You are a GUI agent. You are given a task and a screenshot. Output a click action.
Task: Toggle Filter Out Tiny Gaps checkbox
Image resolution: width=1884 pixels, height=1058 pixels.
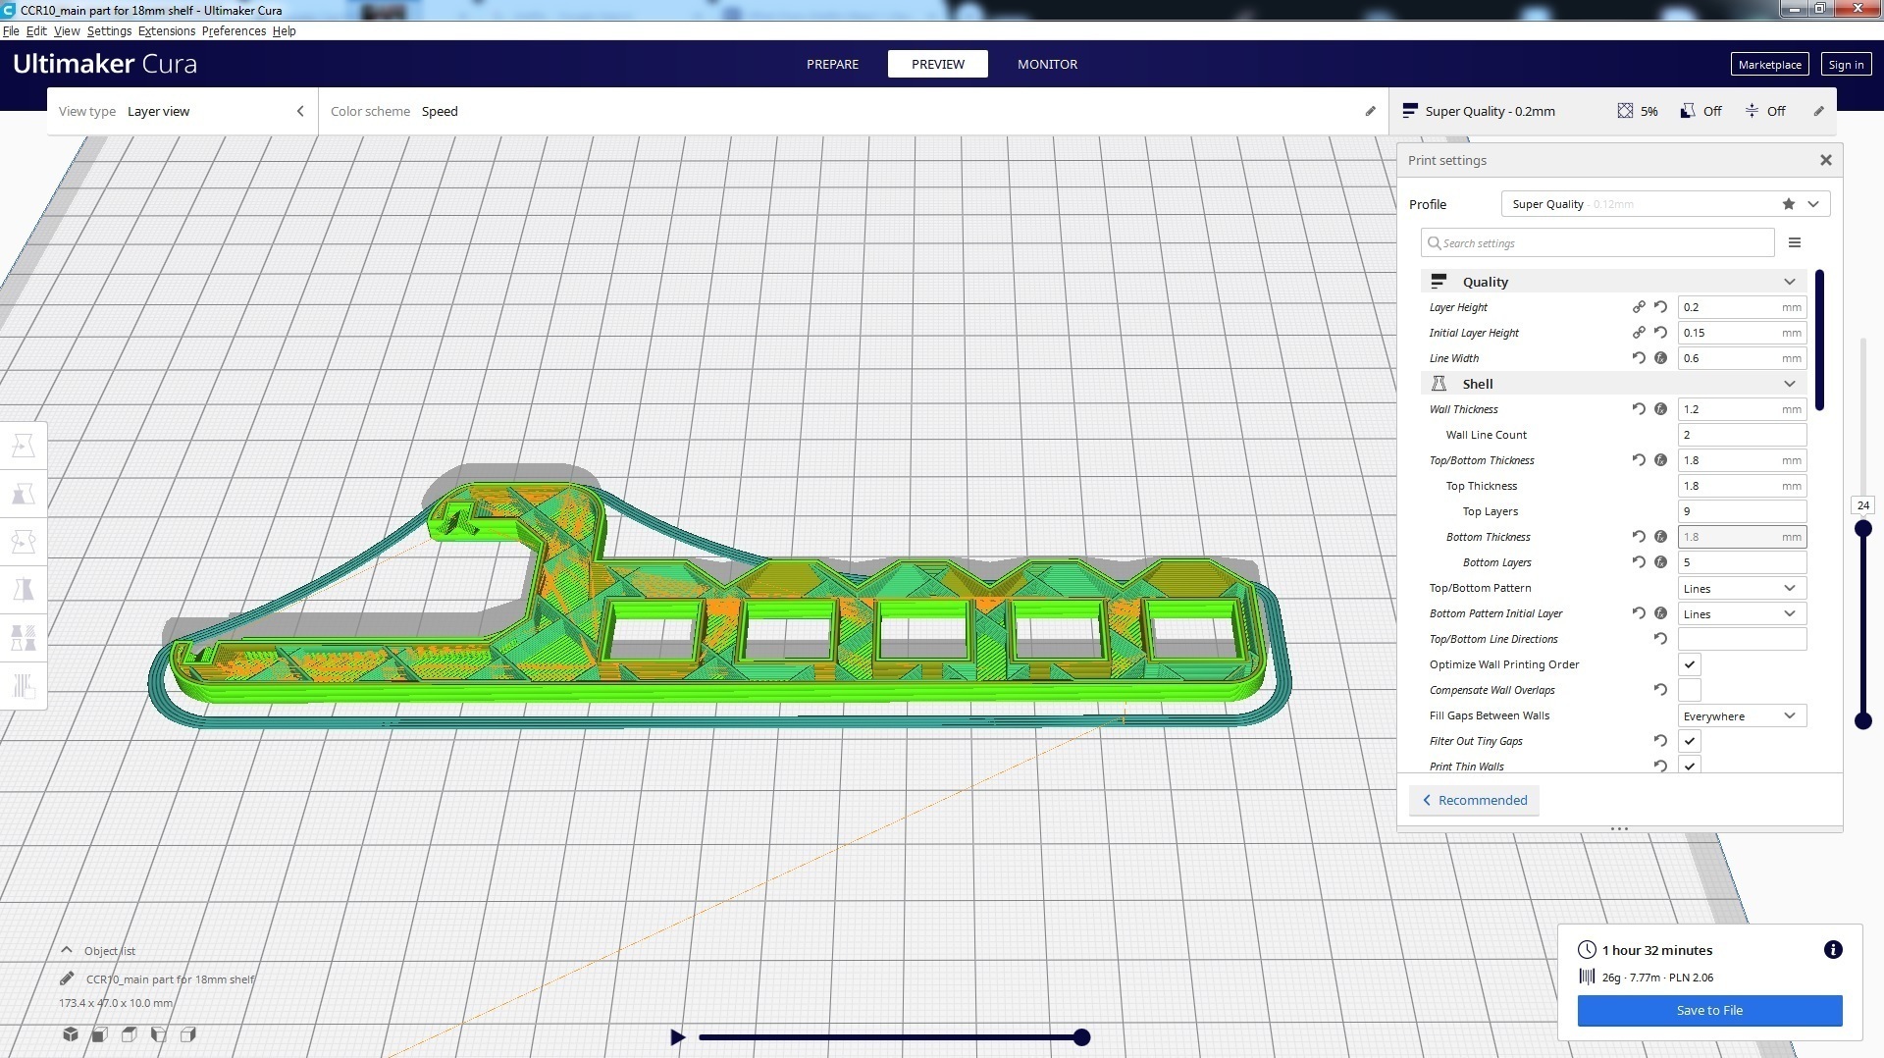[1690, 741]
